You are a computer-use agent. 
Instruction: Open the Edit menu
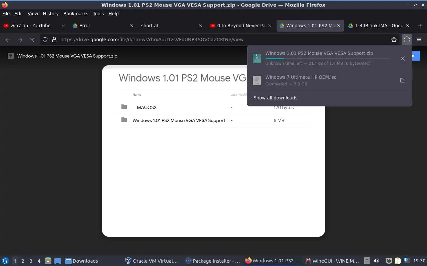(19, 14)
